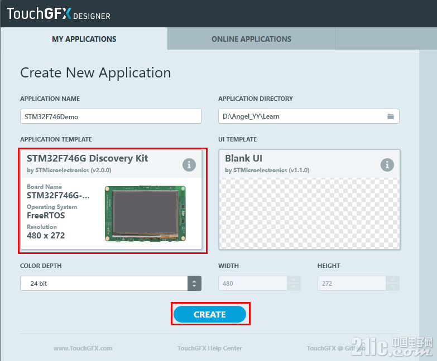Image resolution: width=437 pixels, height=361 pixels.
Task: Click the Create button
Action: click(x=210, y=314)
